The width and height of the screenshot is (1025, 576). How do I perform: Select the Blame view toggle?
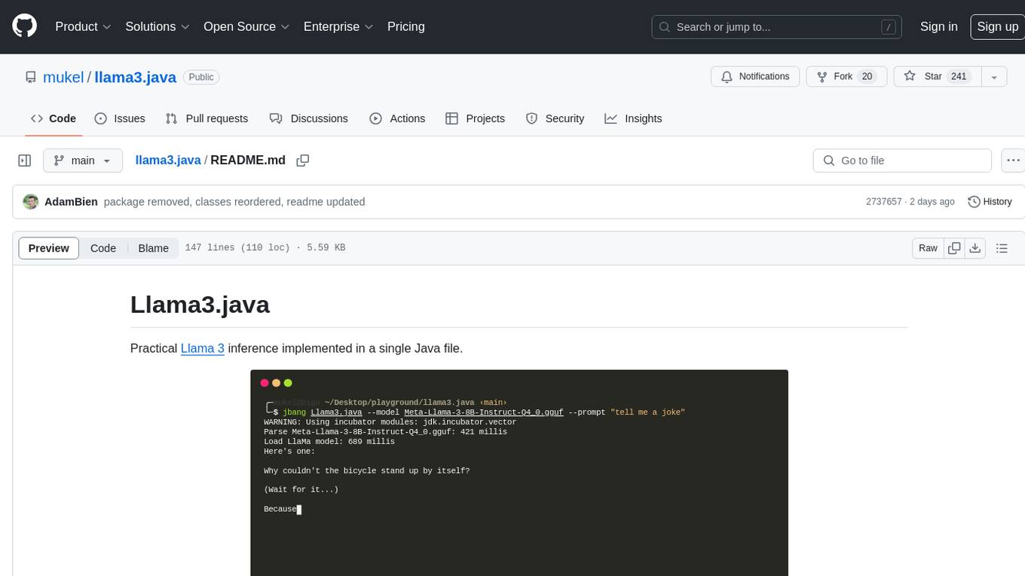pos(153,248)
